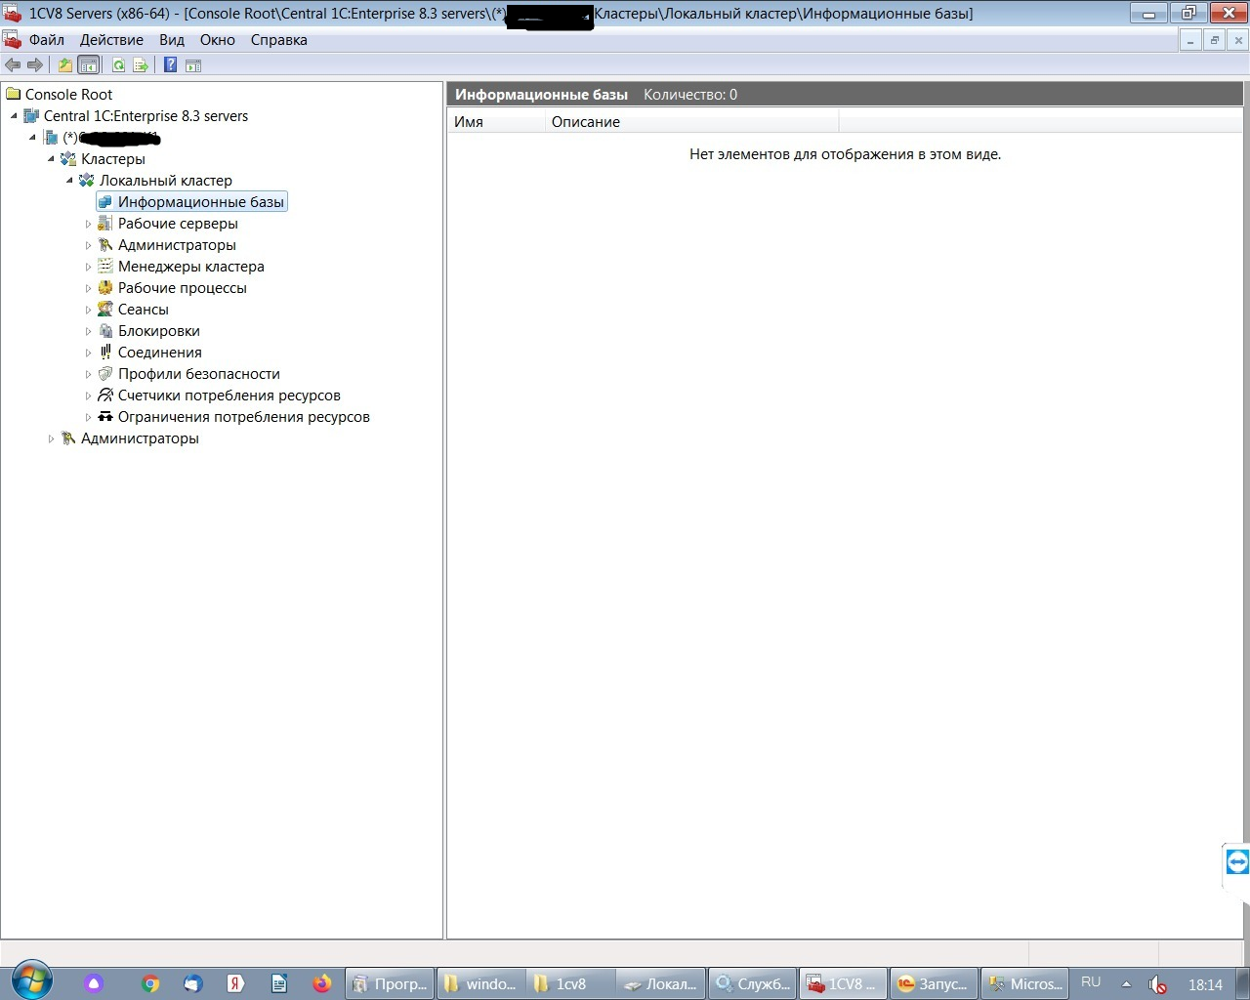Toggle the Show/Hide action pane button
The width and height of the screenshot is (1250, 1000).
[193, 65]
